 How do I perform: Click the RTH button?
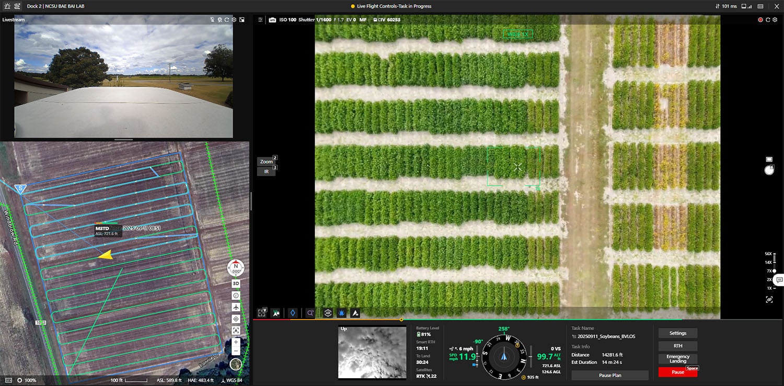677,346
